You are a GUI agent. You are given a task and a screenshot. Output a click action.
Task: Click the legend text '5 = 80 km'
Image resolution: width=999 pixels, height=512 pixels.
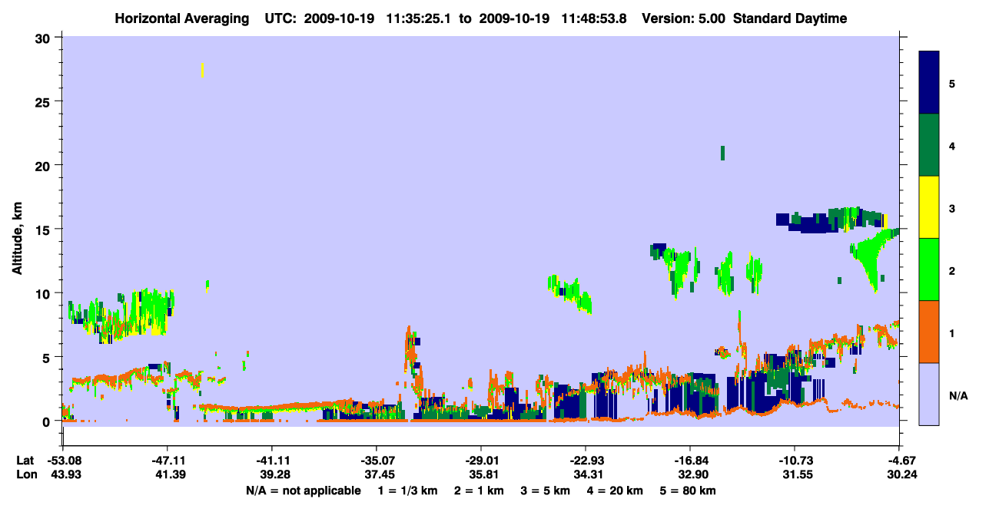[689, 491]
